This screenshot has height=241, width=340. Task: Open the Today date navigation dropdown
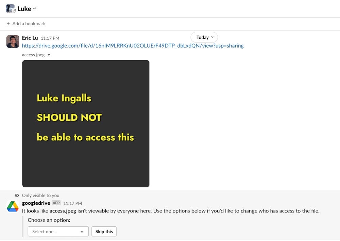click(204, 37)
